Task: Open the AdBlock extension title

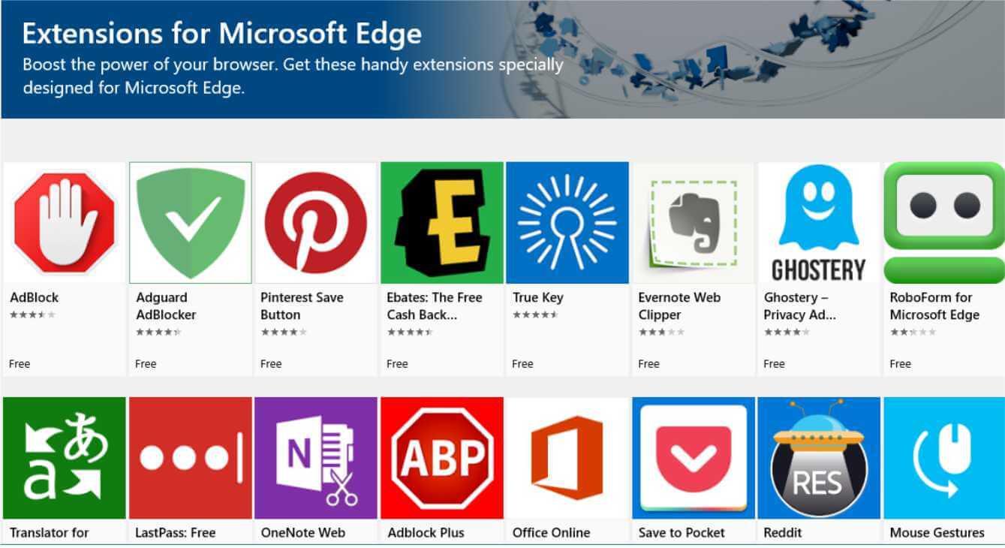Action: (34, 297)
